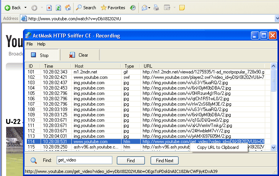279x176 pixels.
Task: Click the status bar get_video URL text
Action: click(121, 171)
